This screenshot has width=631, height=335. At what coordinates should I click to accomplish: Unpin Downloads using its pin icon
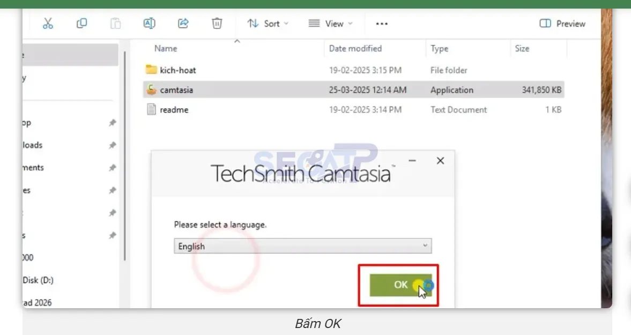(x=113, y=145)
